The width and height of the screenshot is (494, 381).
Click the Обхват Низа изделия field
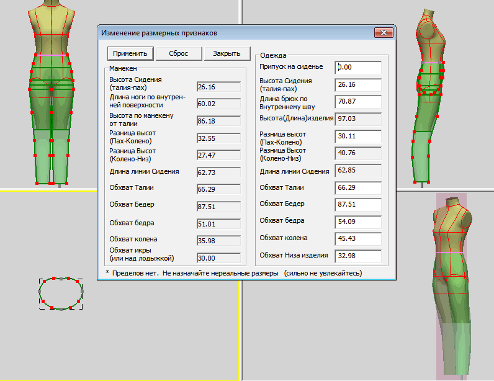[x=358, y=256]
